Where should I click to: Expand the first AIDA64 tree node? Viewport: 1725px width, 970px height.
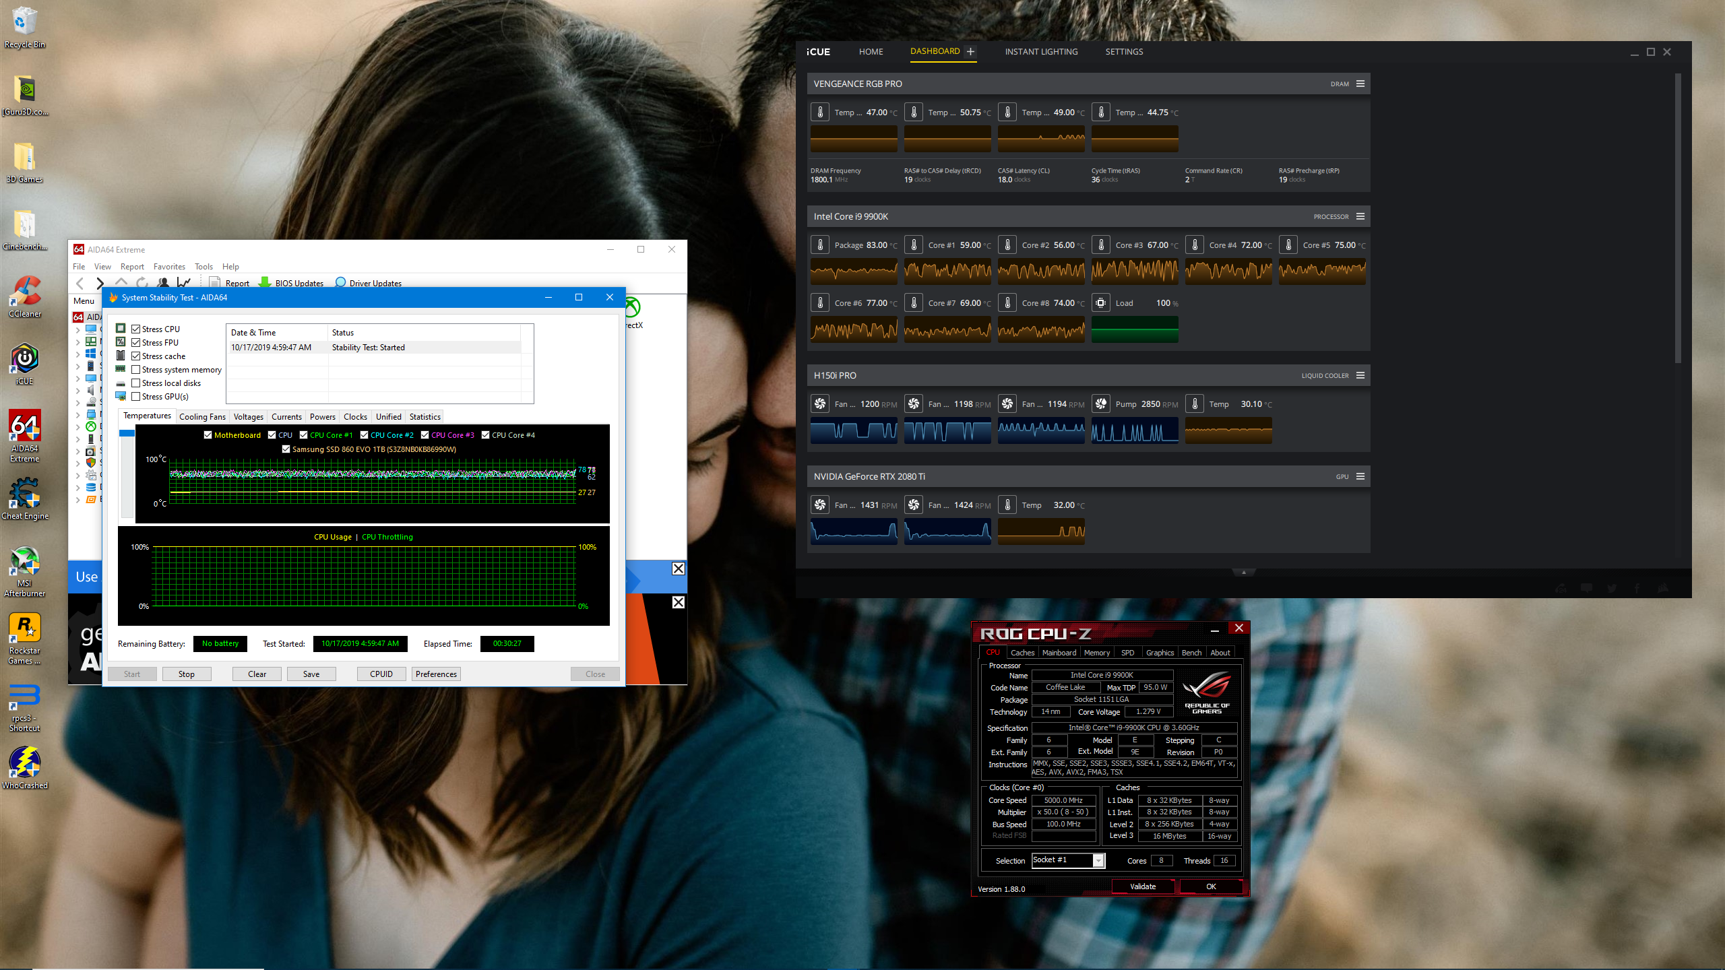pyautogui.click(x=77, y=330)
